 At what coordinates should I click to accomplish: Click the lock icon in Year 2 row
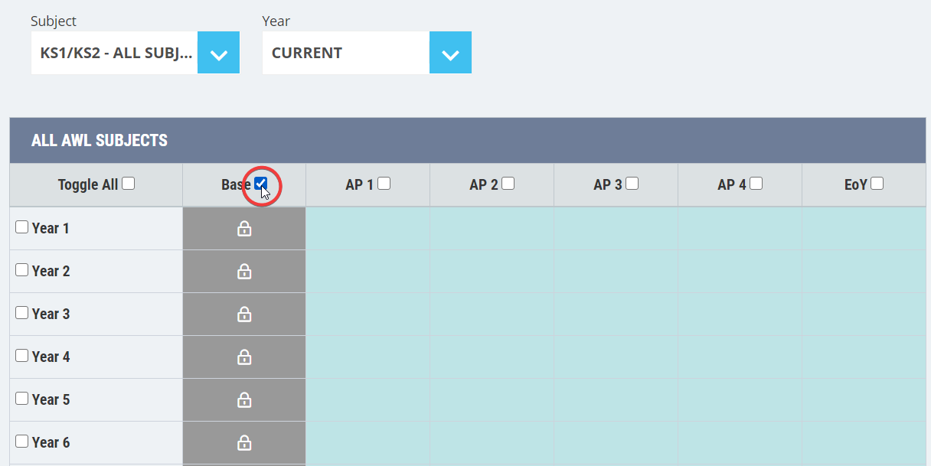click(244, 272)
